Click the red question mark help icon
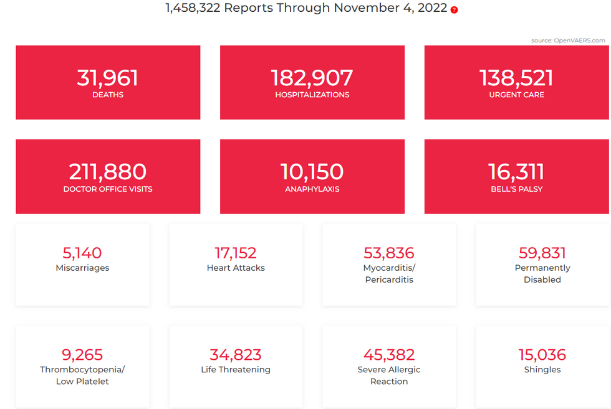The width and height of the screenshot is (611, 409). coord(454,10)
